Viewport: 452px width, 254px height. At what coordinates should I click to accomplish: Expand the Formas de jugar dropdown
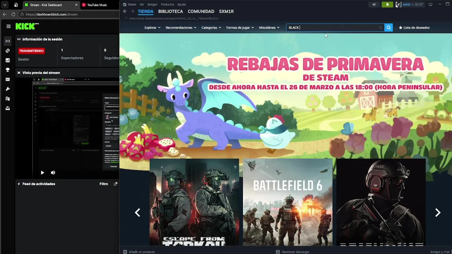pyautogui.click(x=240, y=28)
